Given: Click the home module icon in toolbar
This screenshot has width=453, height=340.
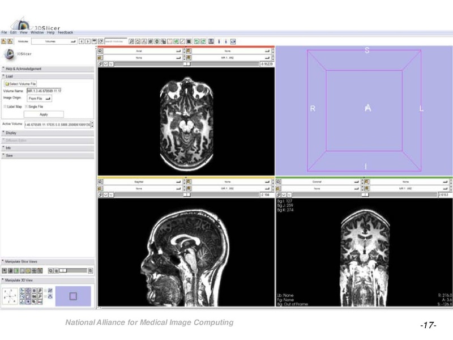Looking at the screenshot, I should [x=138, y=41].
